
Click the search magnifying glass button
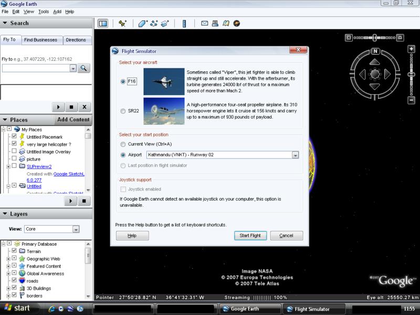[84, 68]
